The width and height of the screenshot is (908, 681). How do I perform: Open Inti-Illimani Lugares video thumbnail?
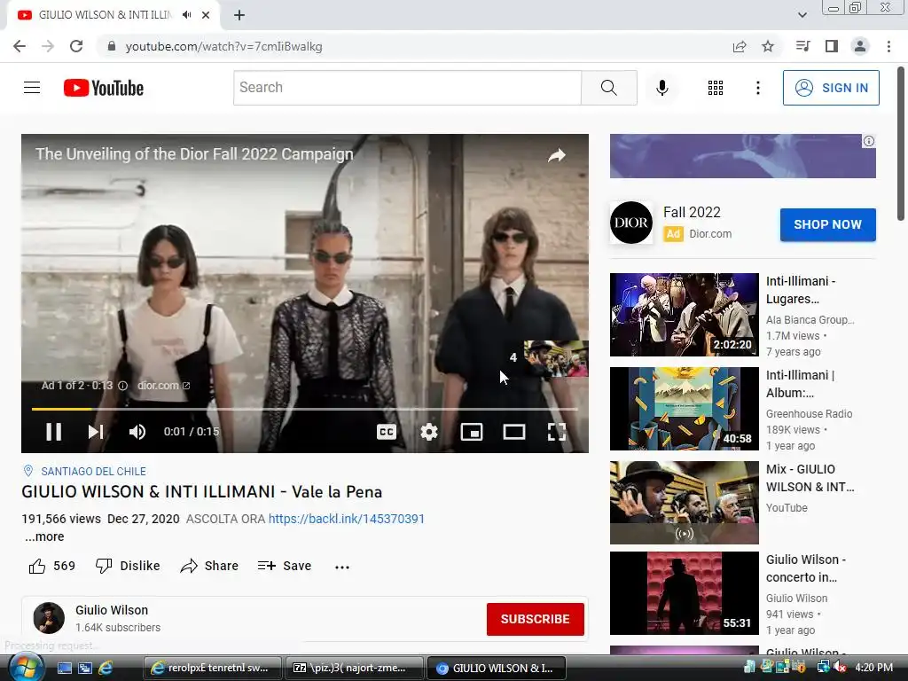click(684, 315)
